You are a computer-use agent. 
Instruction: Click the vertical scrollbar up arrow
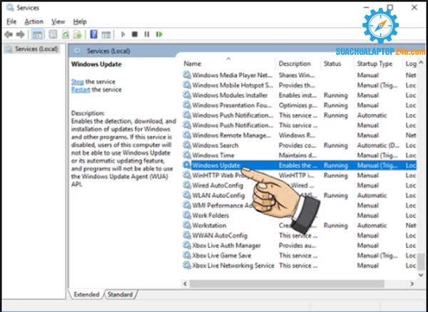[x=421, y=63]
